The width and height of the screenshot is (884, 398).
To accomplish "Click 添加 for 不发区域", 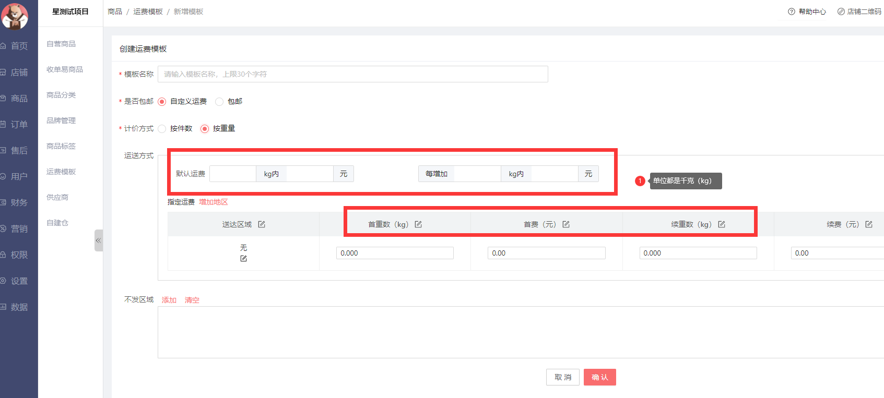I will pyautogui.click(x=169, y=300).
